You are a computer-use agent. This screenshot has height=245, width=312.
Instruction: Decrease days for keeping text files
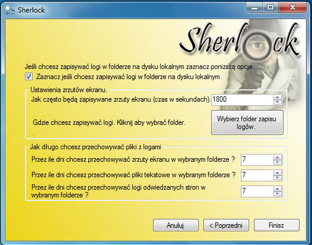278,178
